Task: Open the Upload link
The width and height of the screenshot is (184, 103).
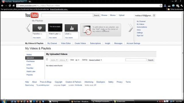Action: pyautogui.click(x=122, y=15)
